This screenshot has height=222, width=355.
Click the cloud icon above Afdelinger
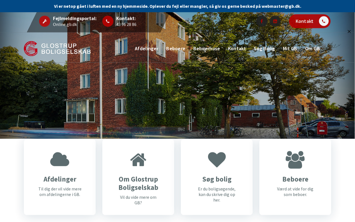60,159
